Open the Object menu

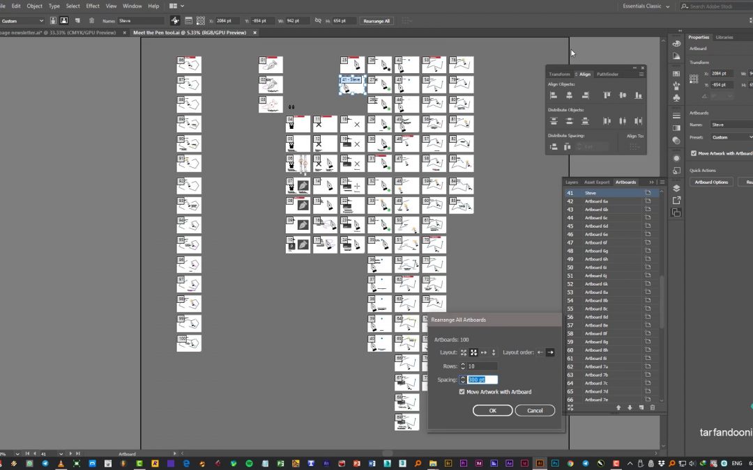pyautogui.click(x=35, y=6)
